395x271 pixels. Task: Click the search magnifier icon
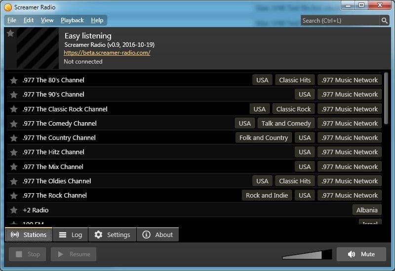384,20
